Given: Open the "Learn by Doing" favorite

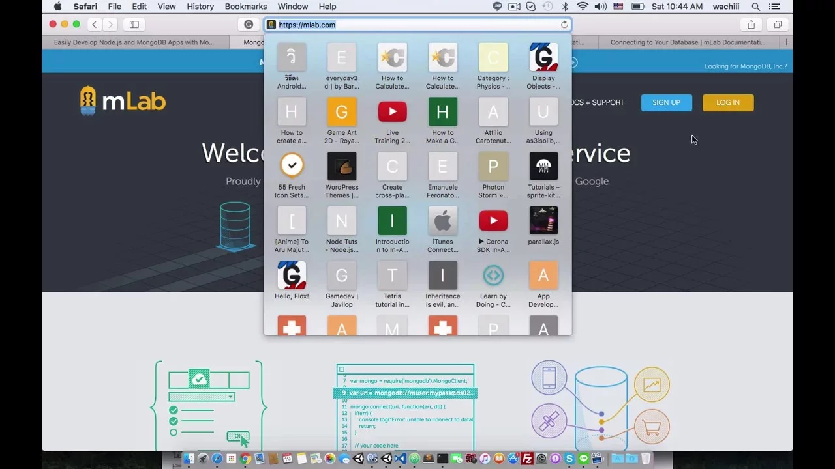Looking at the screenshot, I should click(493, 276).
